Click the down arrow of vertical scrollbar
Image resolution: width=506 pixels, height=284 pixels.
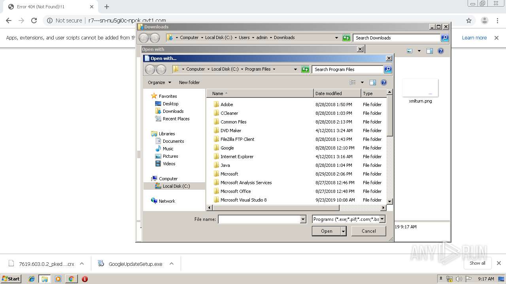pyautogui.click(x=389, y=201)
